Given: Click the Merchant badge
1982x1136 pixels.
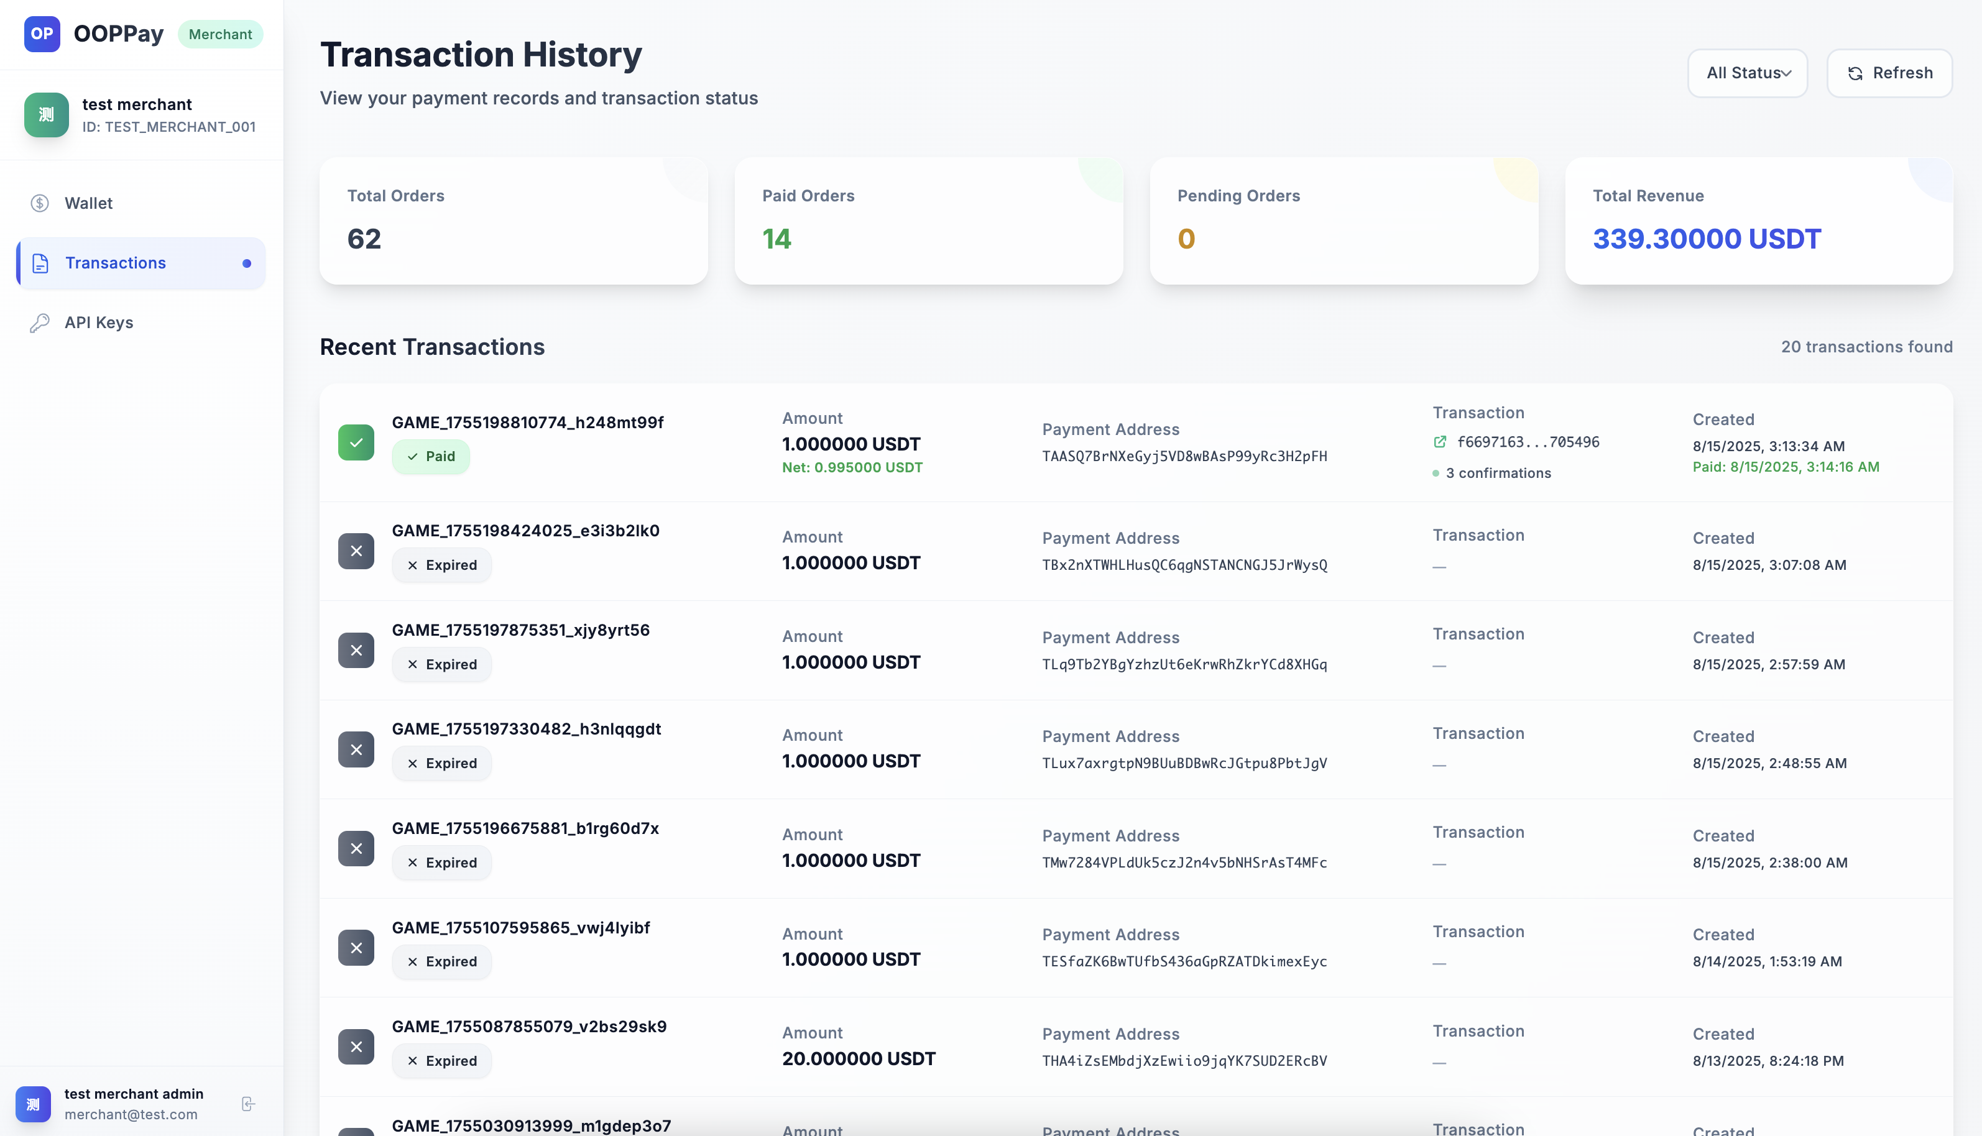Looking at the screenshot, I should (x=220, y=34).
